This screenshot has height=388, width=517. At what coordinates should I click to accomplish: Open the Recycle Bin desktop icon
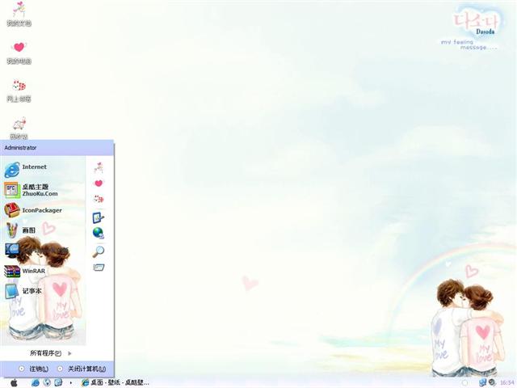(19, 128)
